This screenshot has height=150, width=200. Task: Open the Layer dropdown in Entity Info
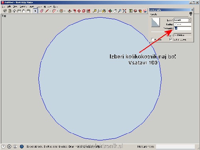(x=190, y=20)
